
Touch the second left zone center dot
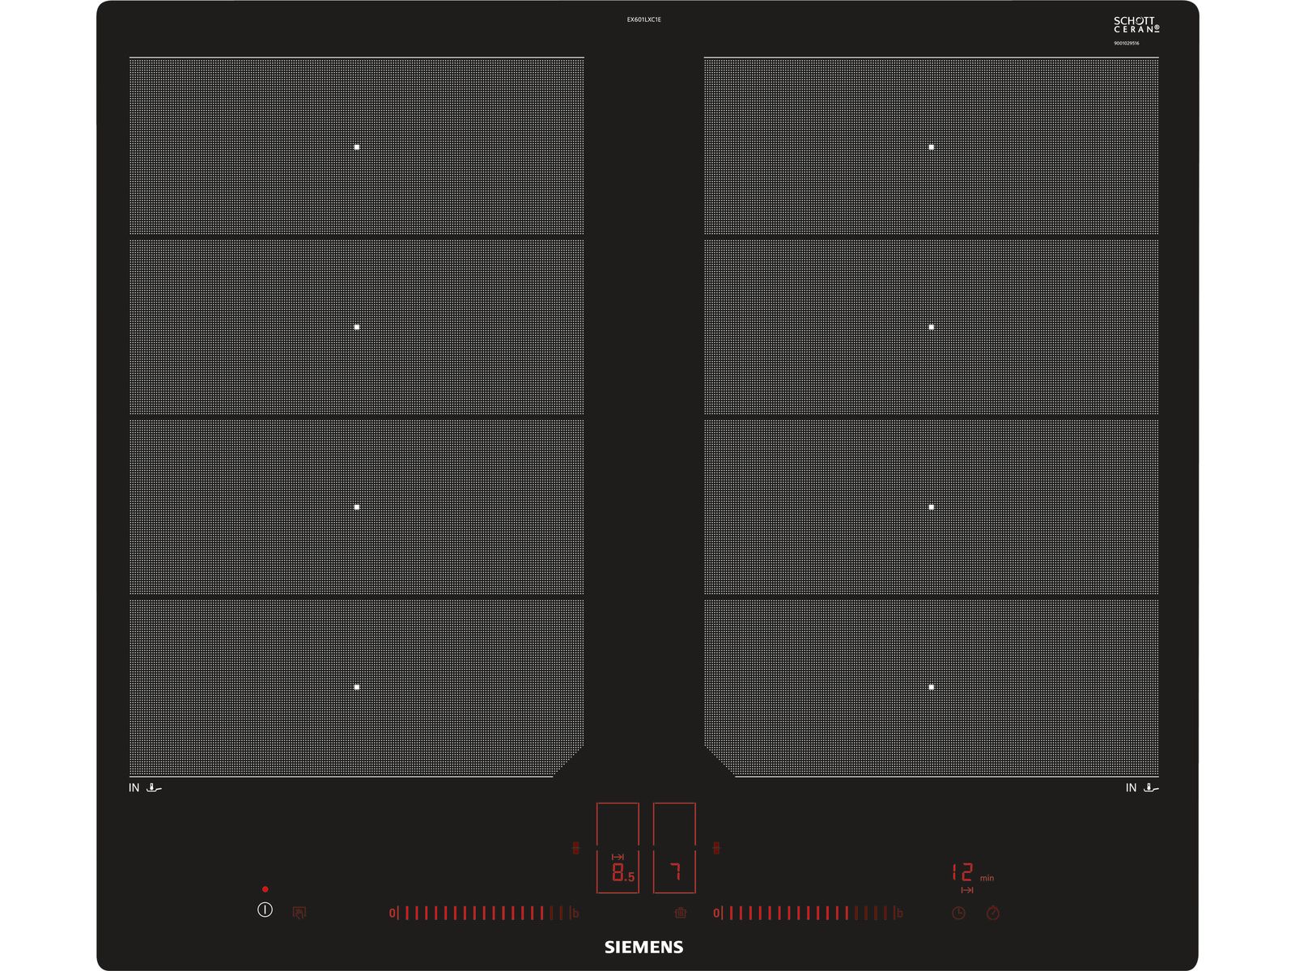click(357, 327)
